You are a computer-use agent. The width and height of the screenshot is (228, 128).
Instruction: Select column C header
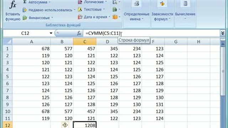pyautogui.click(x=85, y=42)
